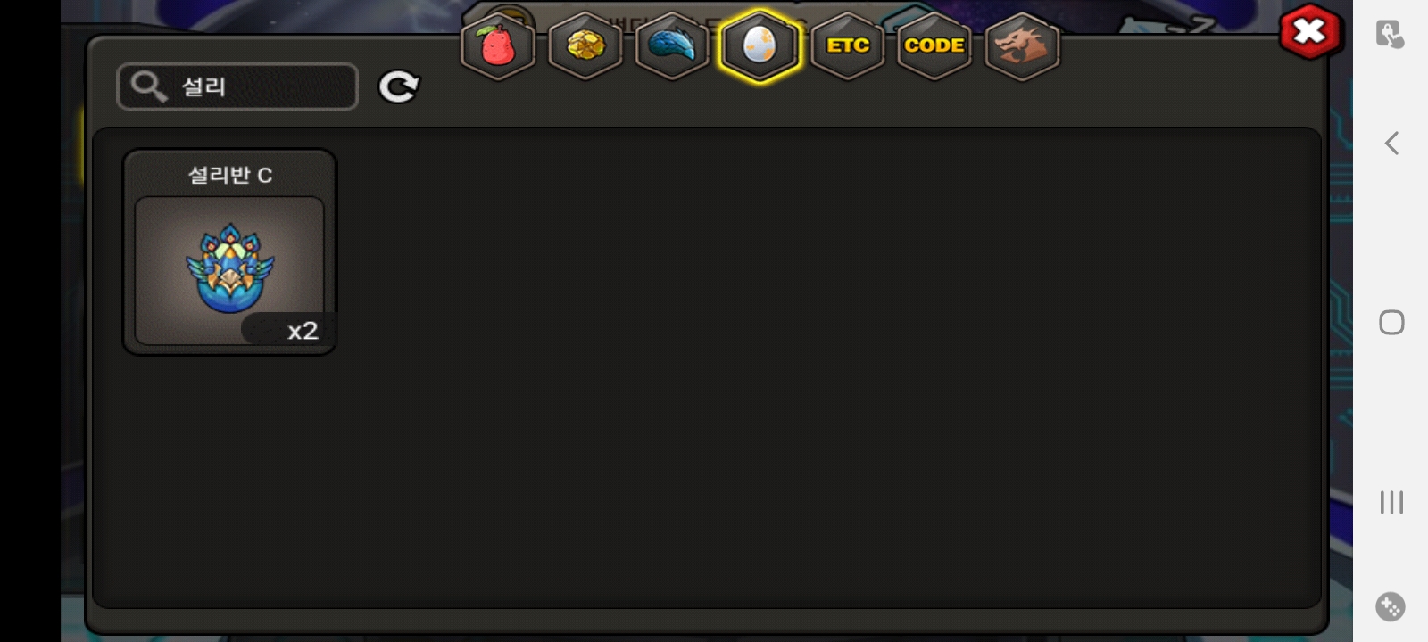Open the red fruit food tab
Screen dimensions: 1428x642
[498, 46]
